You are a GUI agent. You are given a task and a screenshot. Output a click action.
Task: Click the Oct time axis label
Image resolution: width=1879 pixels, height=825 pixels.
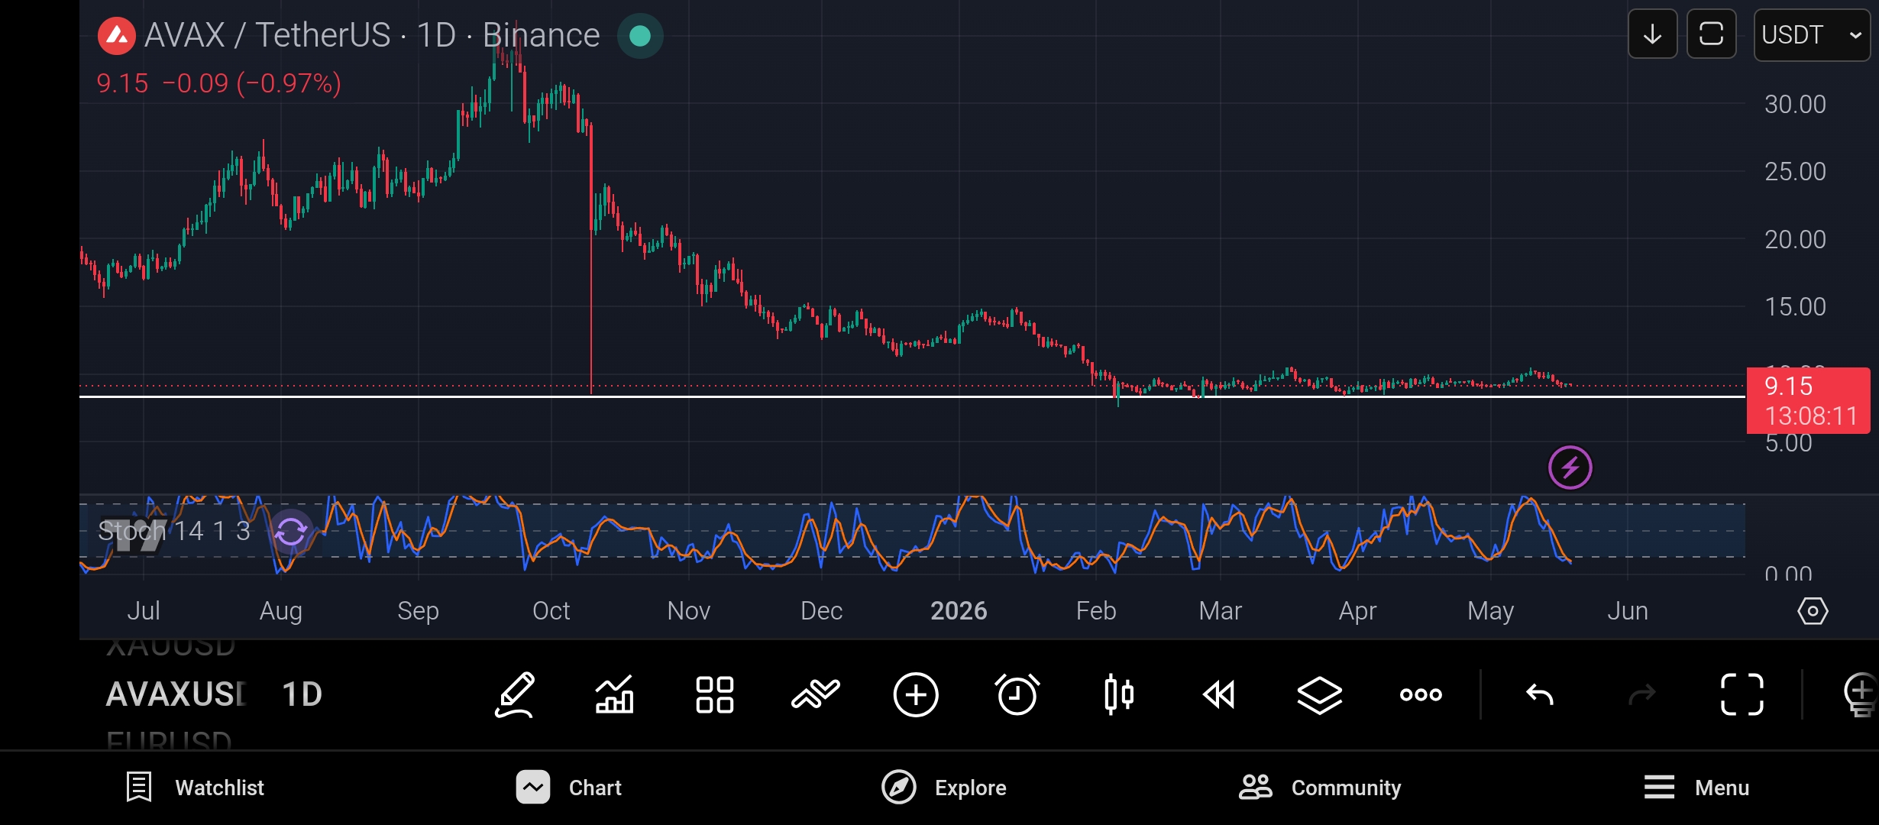[551, 611]
